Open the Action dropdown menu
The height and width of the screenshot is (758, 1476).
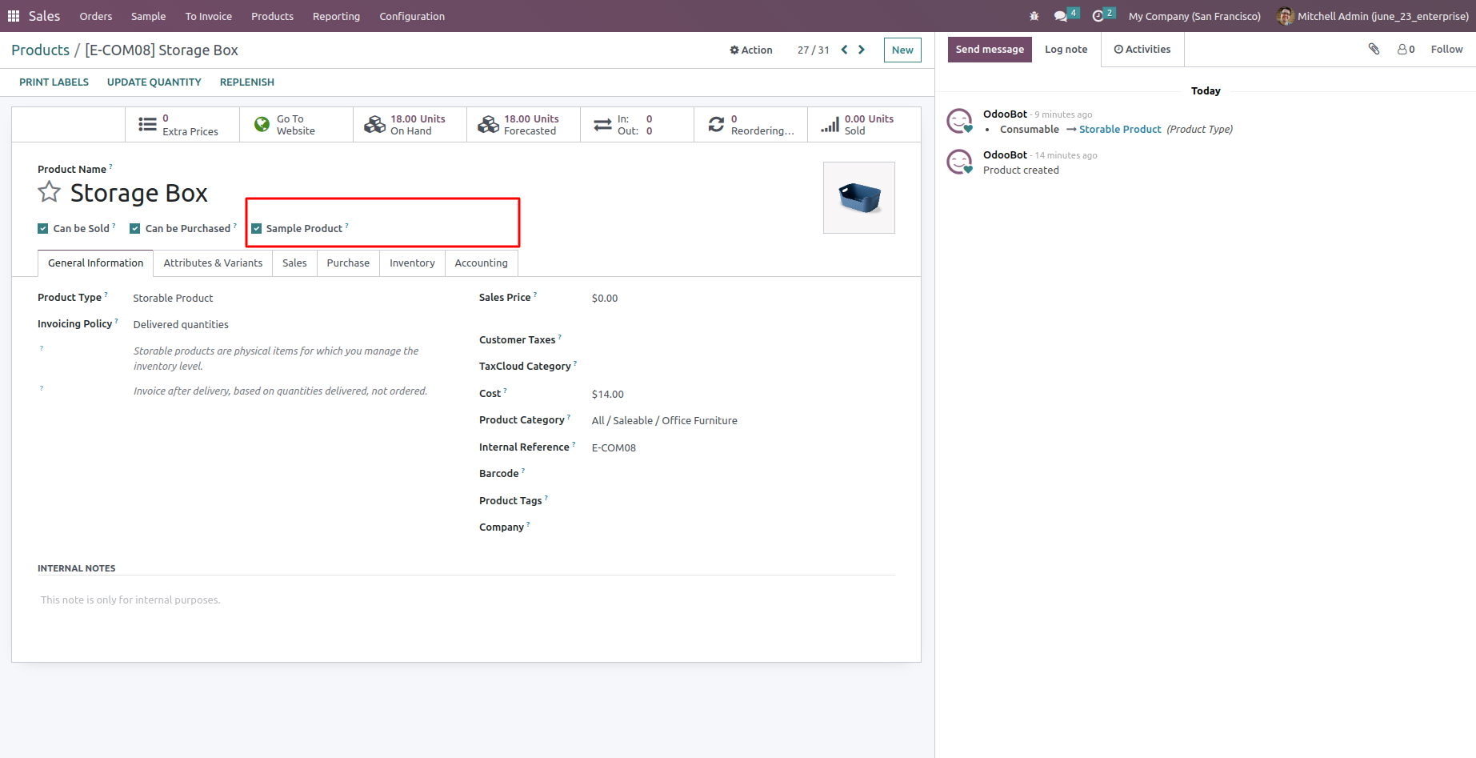[750, 50]
